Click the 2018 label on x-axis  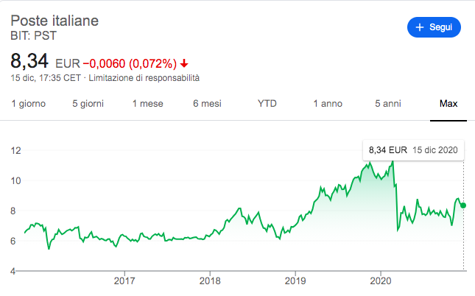tap(210, 281)
